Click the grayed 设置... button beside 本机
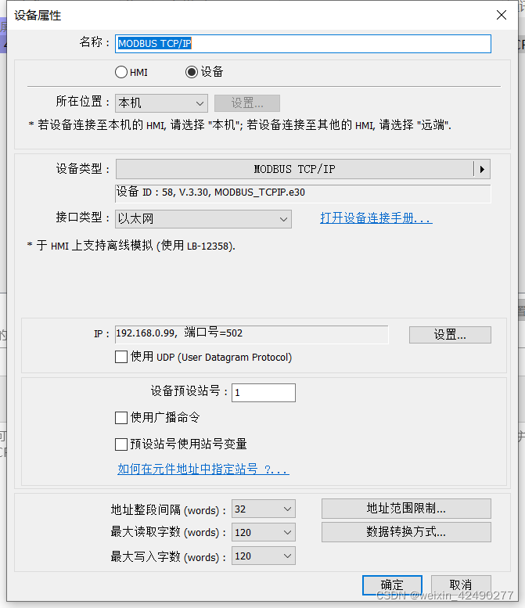Screen dimensions: 525x608 (247, 103)
